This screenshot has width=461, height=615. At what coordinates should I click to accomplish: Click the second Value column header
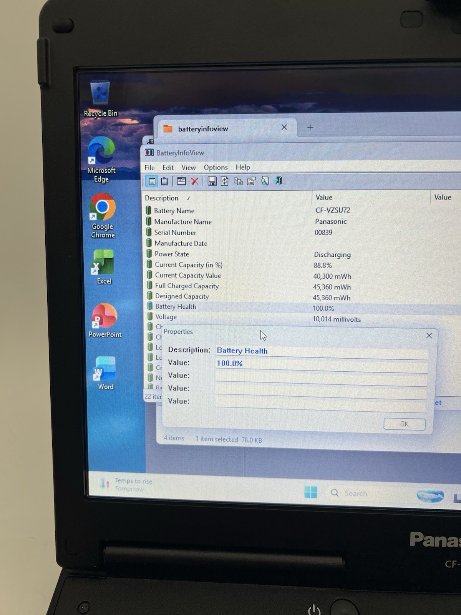pos(446,197)
